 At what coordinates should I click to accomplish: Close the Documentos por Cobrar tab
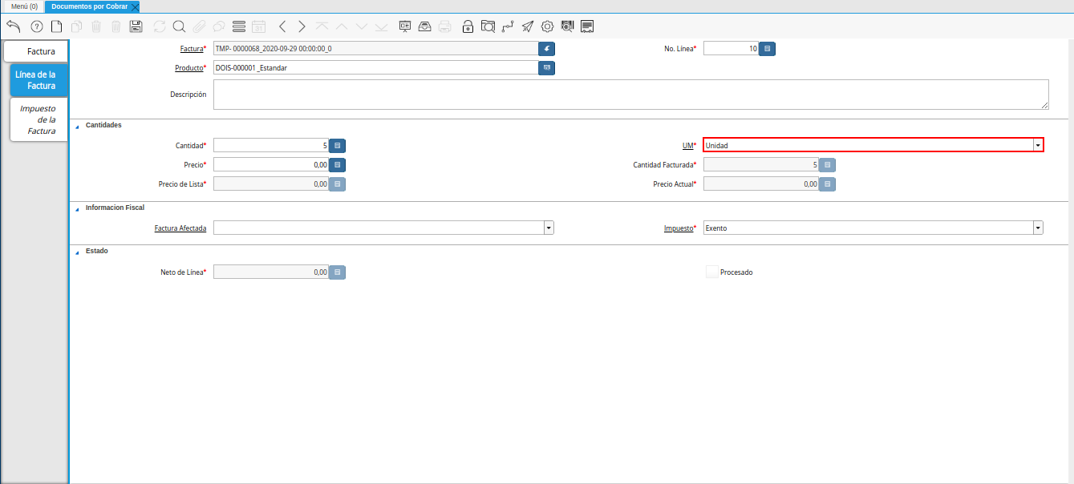pyautogui.click(x=135, y=6)
